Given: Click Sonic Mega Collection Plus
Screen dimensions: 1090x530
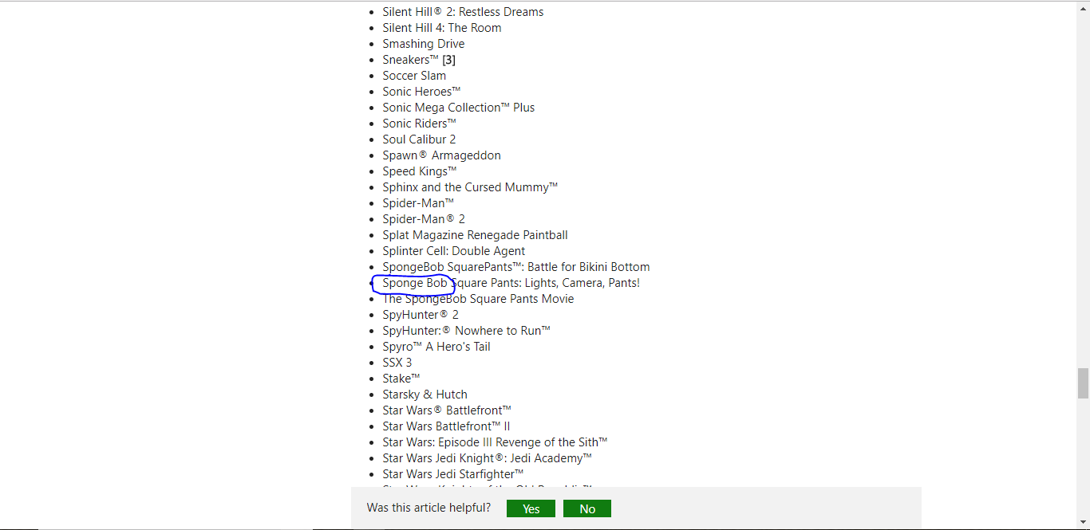Looking at the screenshot, I should (x=459, y=108).
